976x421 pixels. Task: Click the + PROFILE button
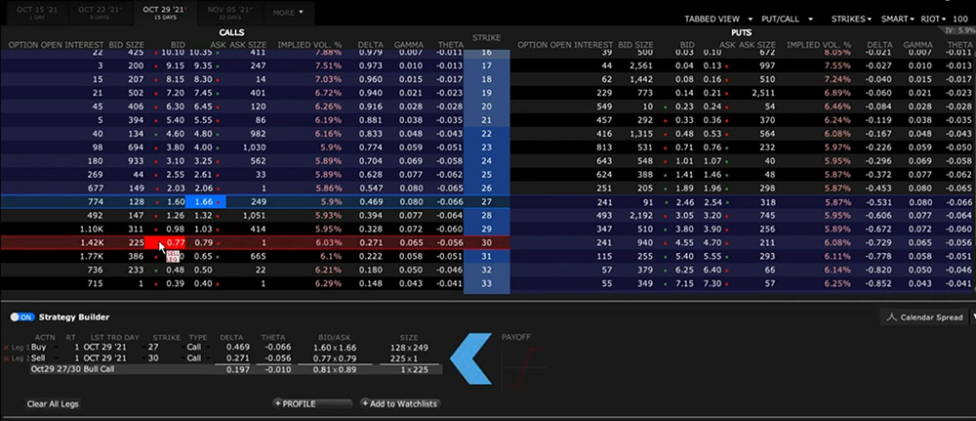[312, 404]
